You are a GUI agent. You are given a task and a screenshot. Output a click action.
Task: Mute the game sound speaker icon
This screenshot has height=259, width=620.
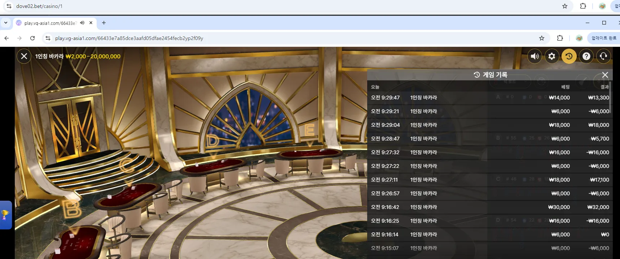535,56
